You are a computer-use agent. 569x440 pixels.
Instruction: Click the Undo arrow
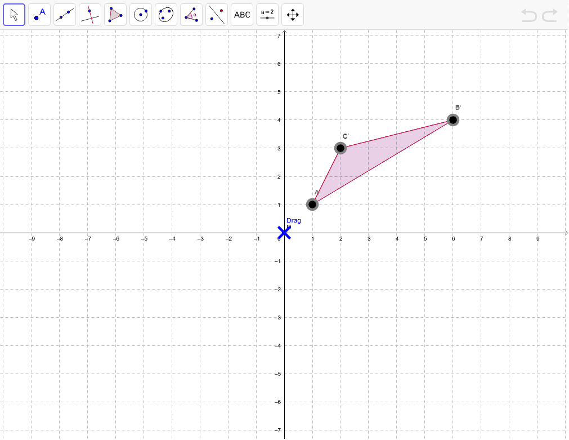(x=529, y=16)
